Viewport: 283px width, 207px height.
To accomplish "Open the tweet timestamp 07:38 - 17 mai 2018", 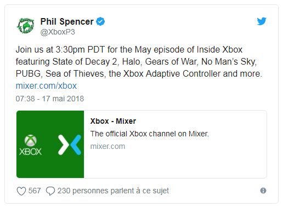I will (50, 99).
